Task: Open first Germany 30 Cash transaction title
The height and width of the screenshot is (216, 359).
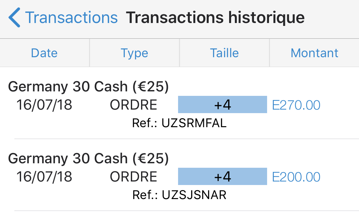Action: (88, 87)
